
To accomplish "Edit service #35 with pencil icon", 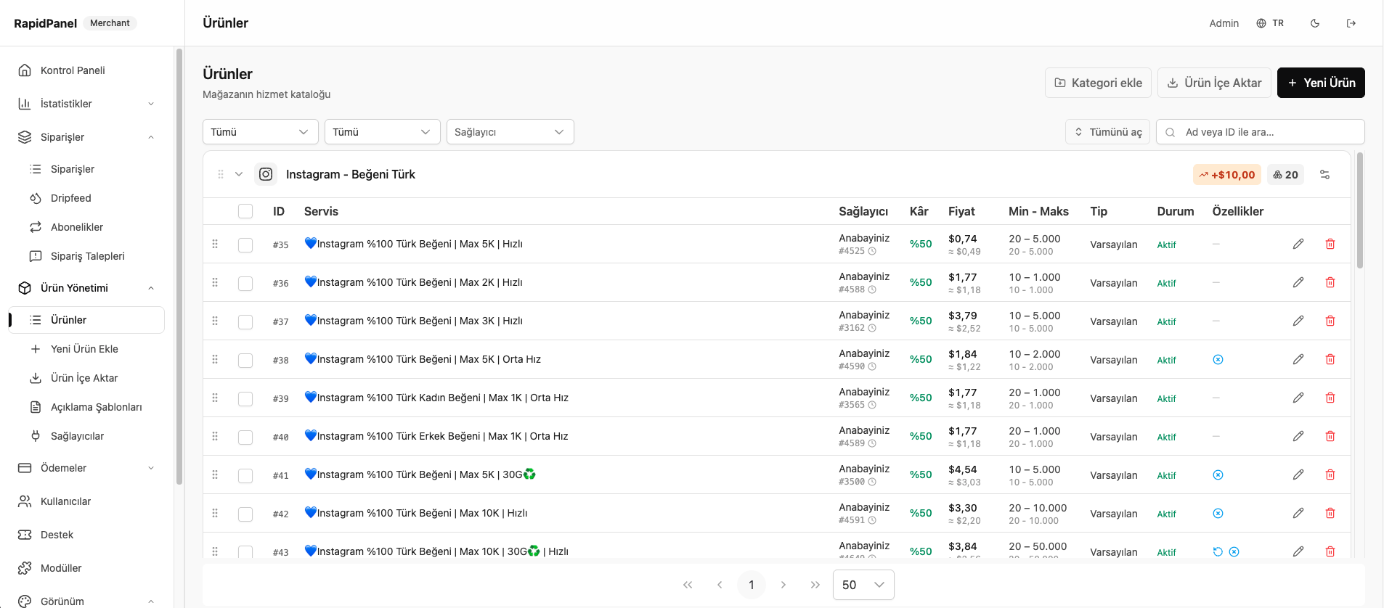I will pos(1298,244).
